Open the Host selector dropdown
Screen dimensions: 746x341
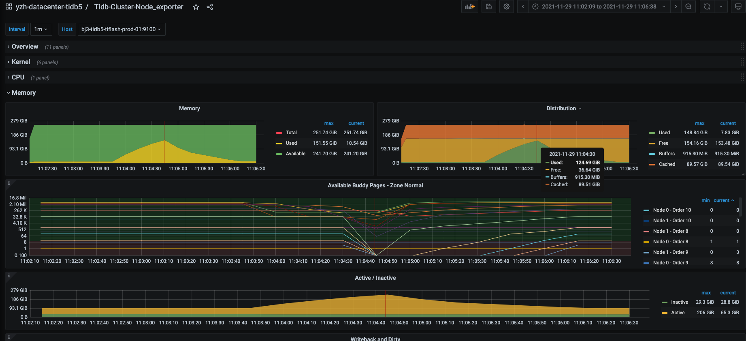121,29
